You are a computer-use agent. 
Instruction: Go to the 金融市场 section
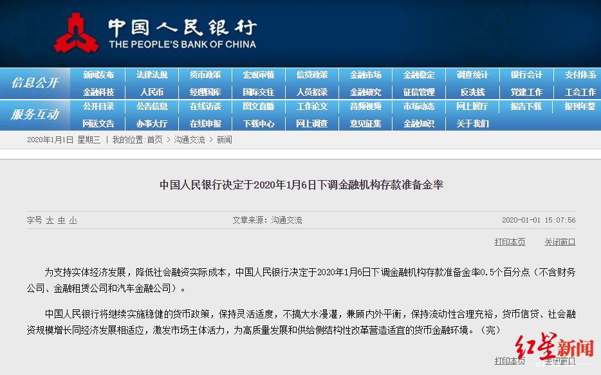pyautogui.click(x=365, y=75)
